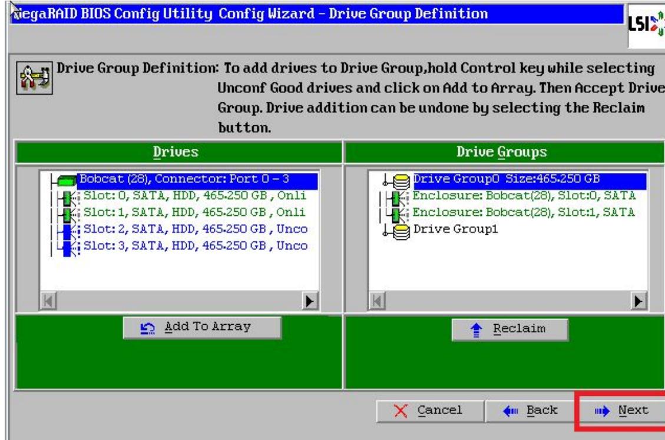Click the Drive Group Definition wizard icon
This screenshot has height=440, width=665.
34,78
